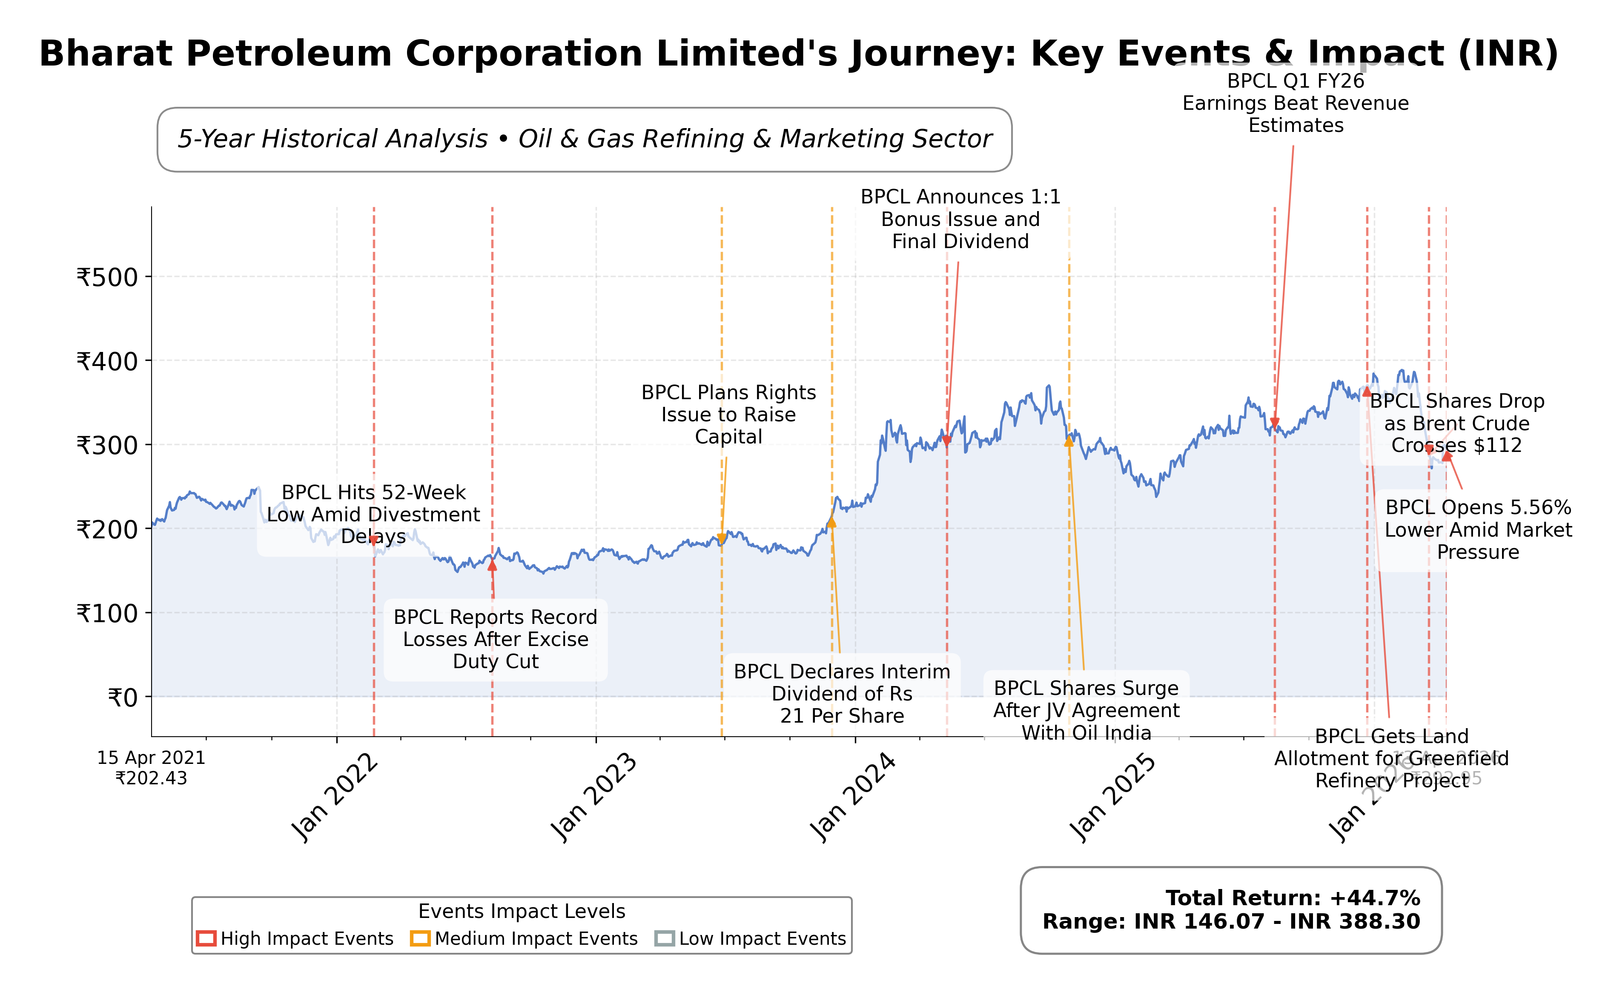Select the Q1 FY26 Earnings event marker
Viewport: 1611px width, 992px height.
1274,423
